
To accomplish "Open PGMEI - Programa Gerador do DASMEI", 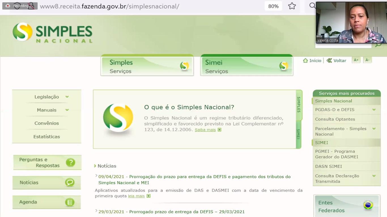I will pyautogui.click(x=337, y=154).
